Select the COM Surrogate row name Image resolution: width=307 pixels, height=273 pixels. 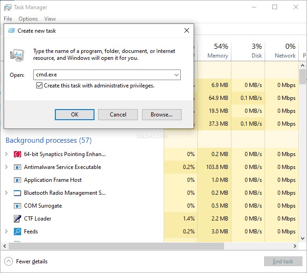(x=43, y=206)
